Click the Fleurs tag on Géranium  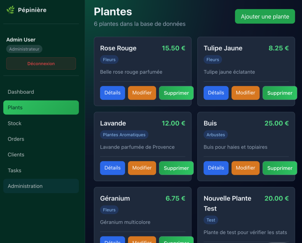pos(109,210)
